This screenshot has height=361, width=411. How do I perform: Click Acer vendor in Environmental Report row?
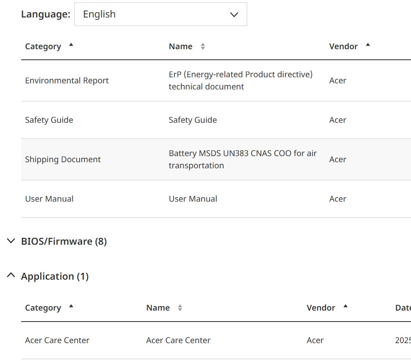click(337, 80)
